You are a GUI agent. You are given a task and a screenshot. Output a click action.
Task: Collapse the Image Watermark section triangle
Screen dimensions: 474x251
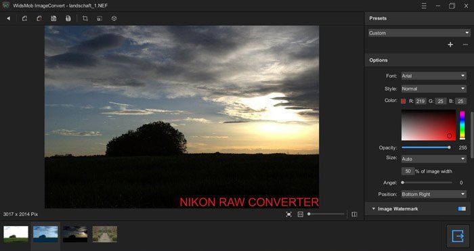coord(373,208)
